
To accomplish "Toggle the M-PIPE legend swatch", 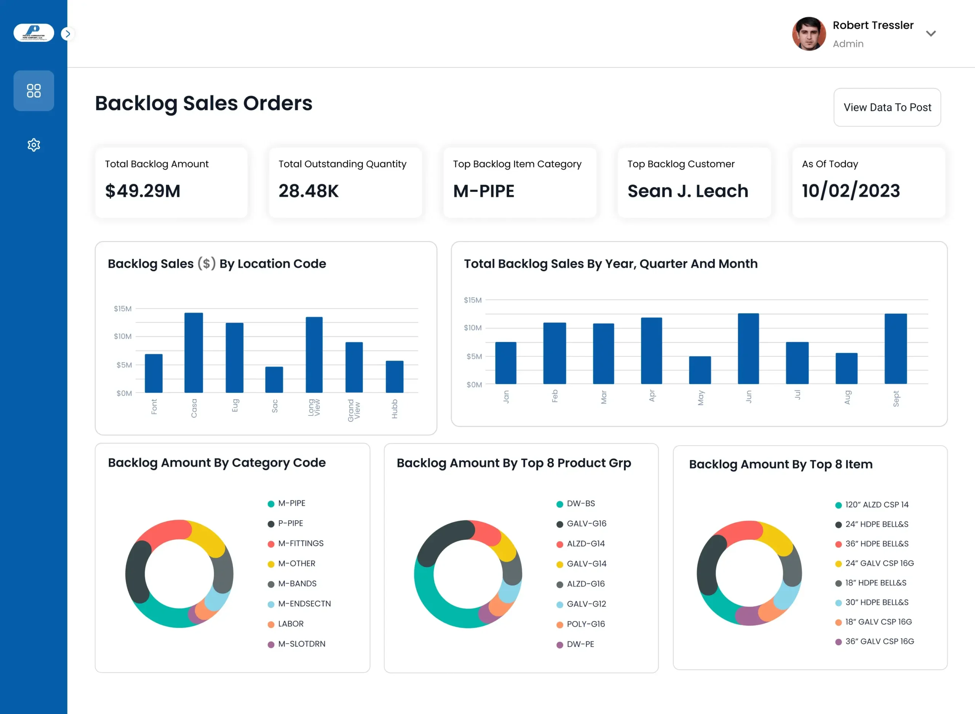I will (x=271, y=504).
